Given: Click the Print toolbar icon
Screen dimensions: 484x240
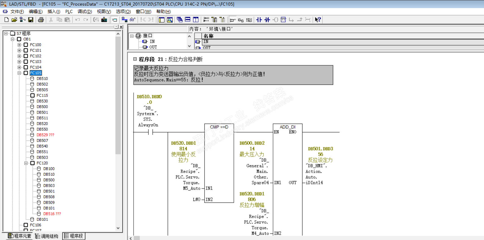Looking at the screenshot, I should click(41, 20).
